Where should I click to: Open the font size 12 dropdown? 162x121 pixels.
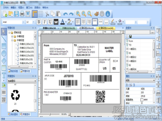(x=33, y=22)
